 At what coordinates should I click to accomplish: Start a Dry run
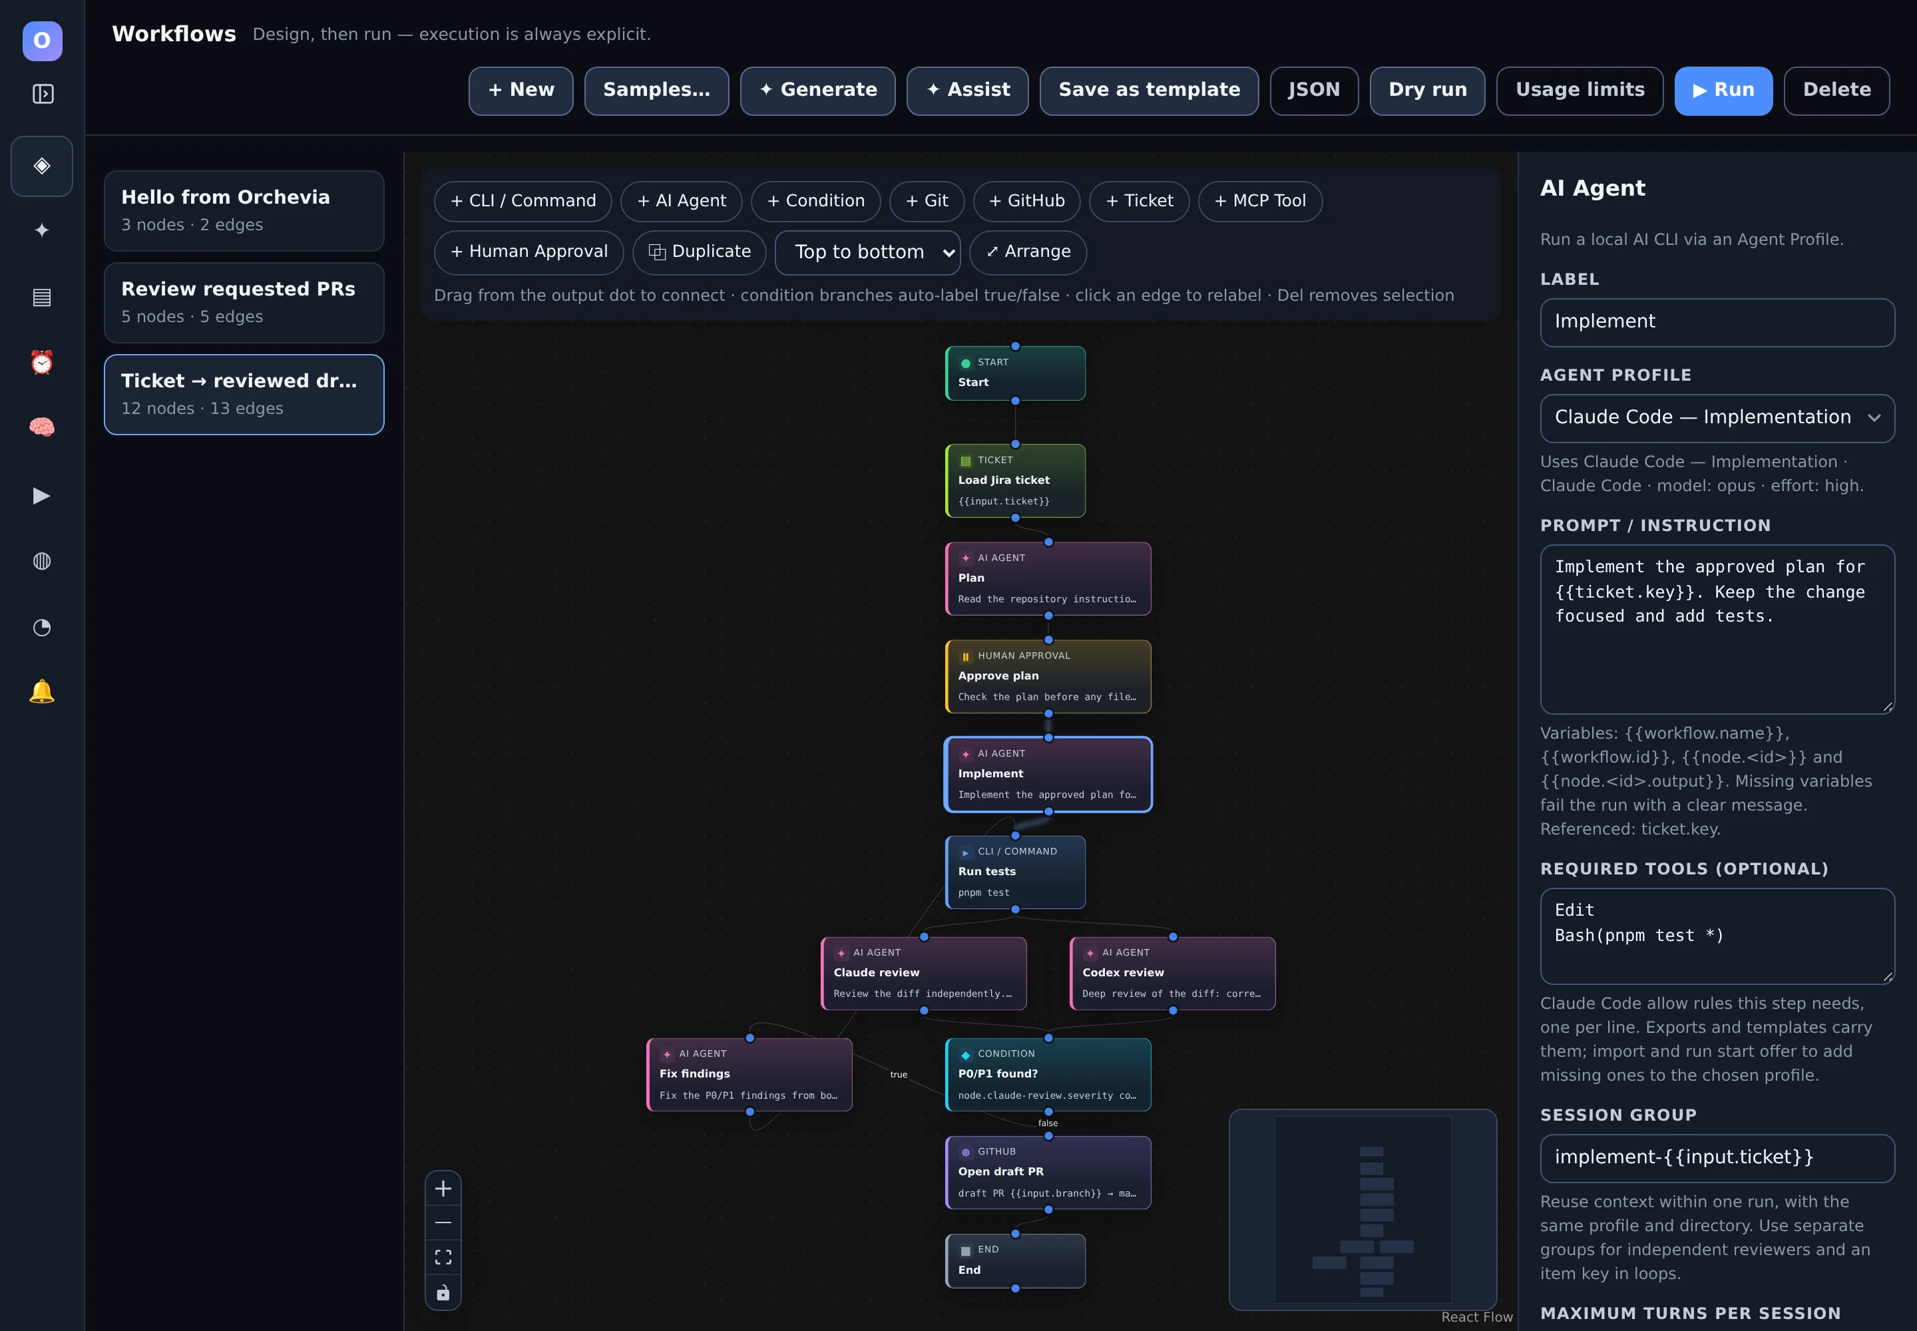[x=1427, y=90]
